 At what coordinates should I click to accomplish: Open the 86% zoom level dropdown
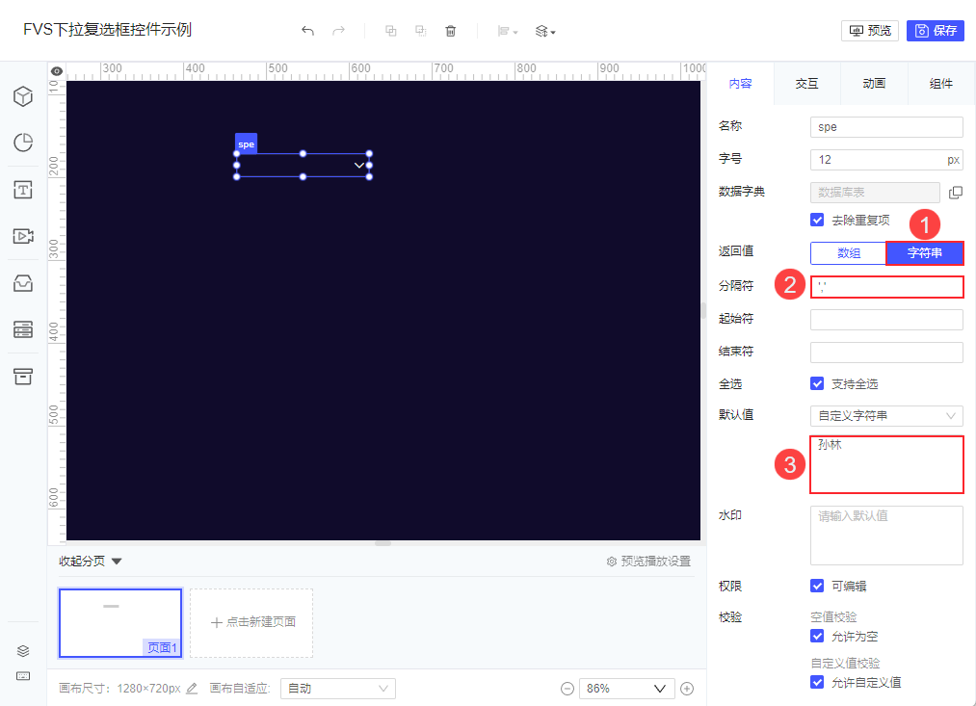[x=627, y=689]
